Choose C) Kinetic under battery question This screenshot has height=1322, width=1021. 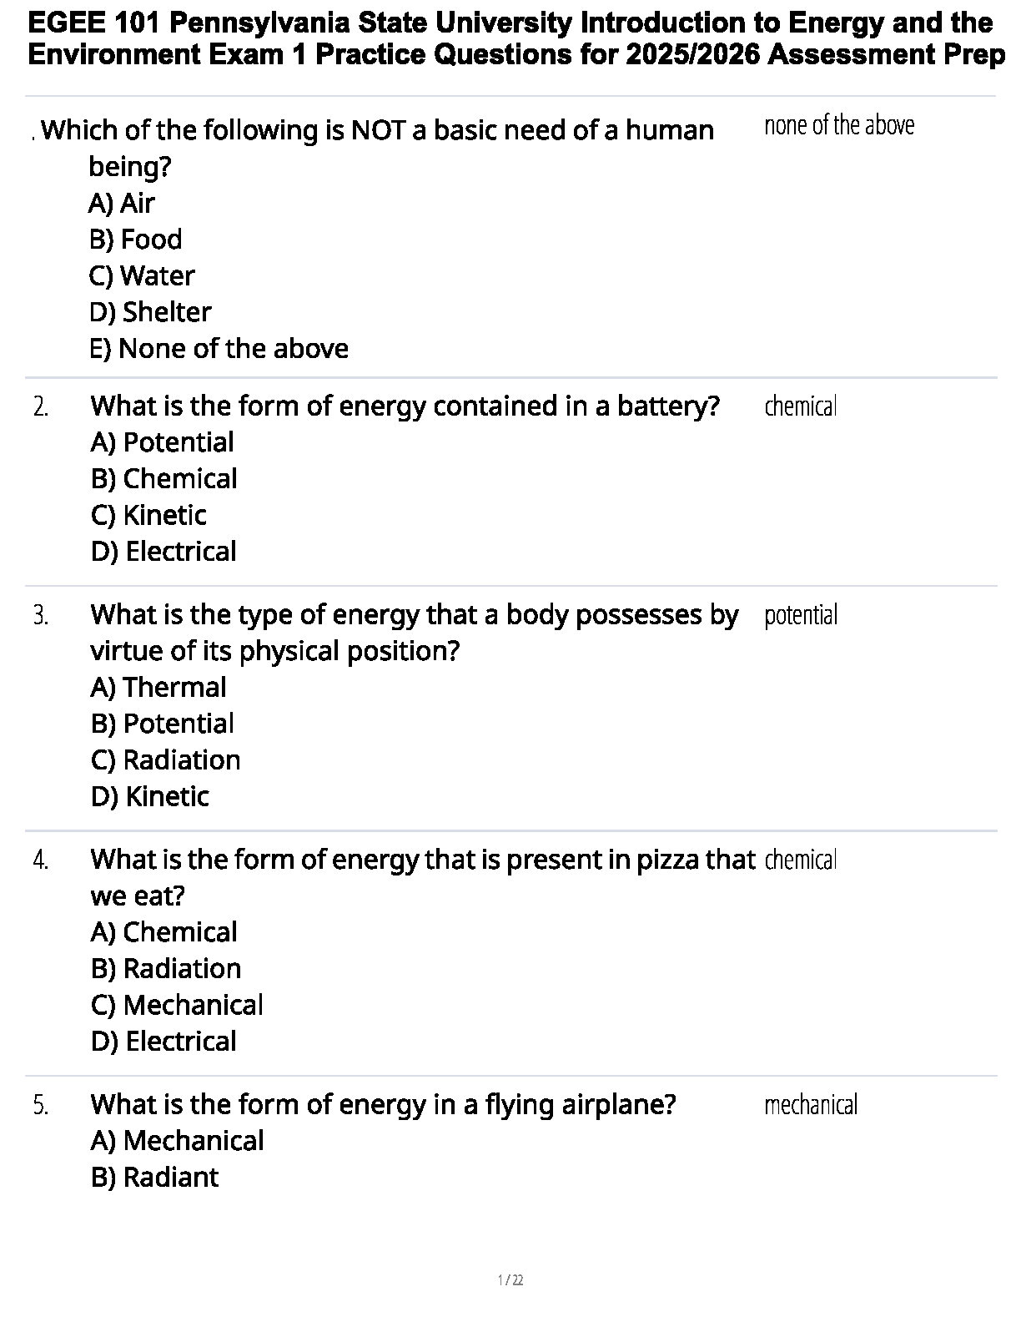(x=148, y=515)
